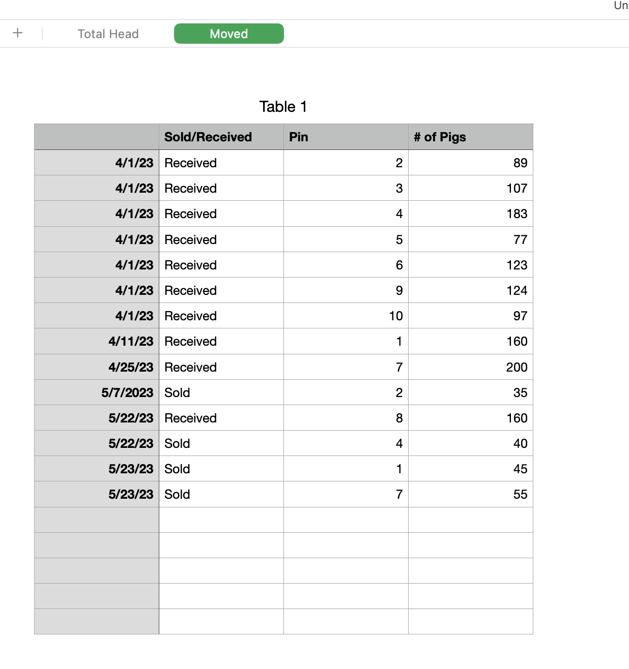
Task: Select the cell with 183 pigs
Action: 470,214
